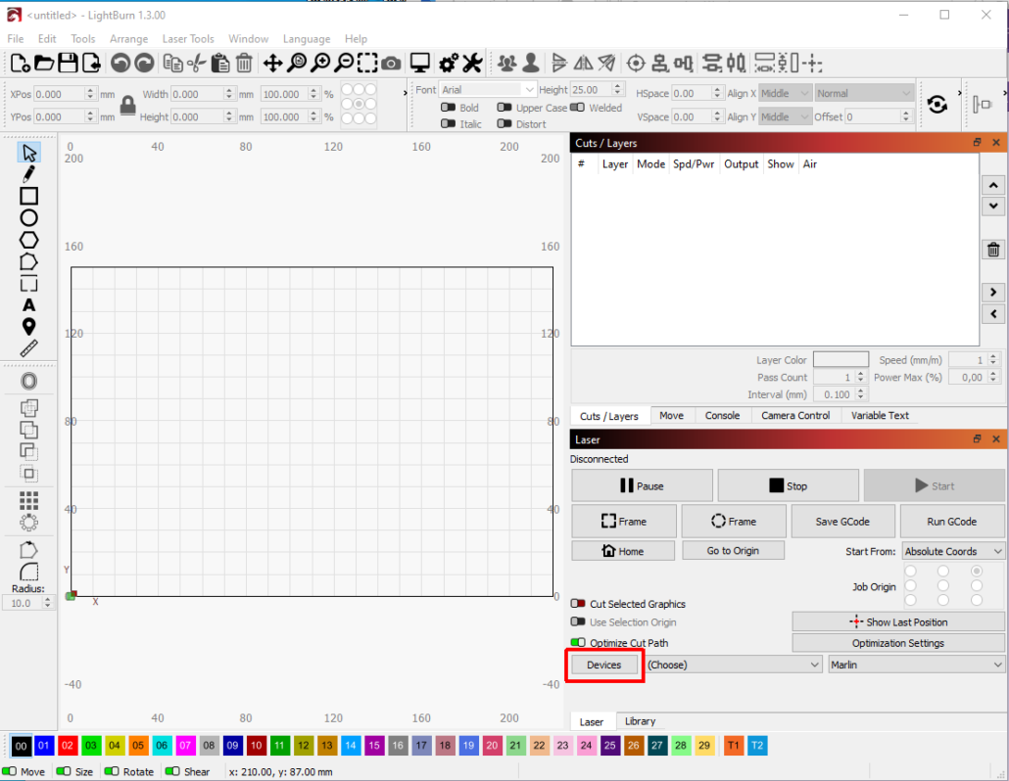Select the Rectangle tool

[x=28, y=196]
